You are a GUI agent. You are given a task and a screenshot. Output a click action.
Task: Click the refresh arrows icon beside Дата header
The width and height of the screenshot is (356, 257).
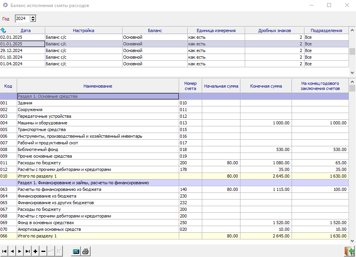(3, 31)
